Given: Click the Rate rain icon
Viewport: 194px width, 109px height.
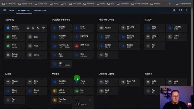Looking at the screenshot, I should 77,55.
